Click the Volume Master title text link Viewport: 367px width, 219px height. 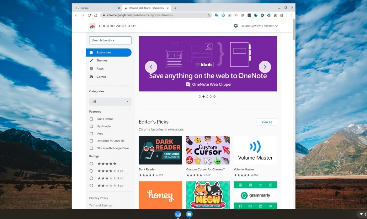click(244, 169)
